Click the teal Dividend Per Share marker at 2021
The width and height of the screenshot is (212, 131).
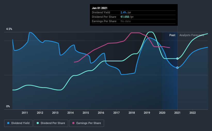pos(177,59)
